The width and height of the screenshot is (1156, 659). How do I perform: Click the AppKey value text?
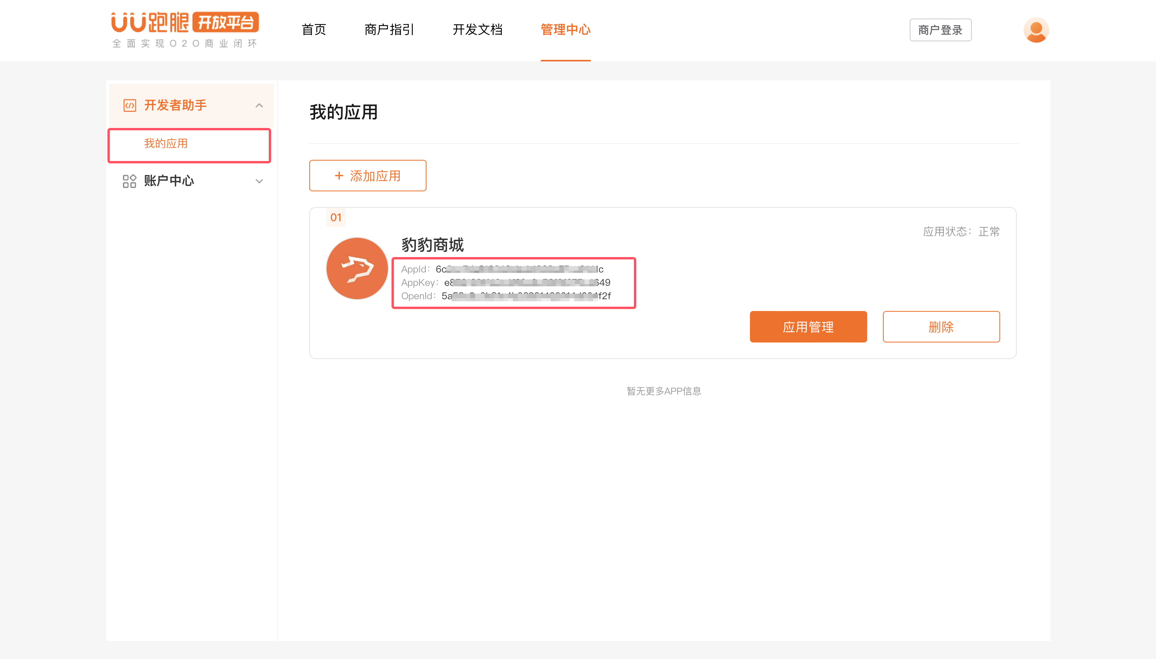pyautogui.click(x=527, y=282)
